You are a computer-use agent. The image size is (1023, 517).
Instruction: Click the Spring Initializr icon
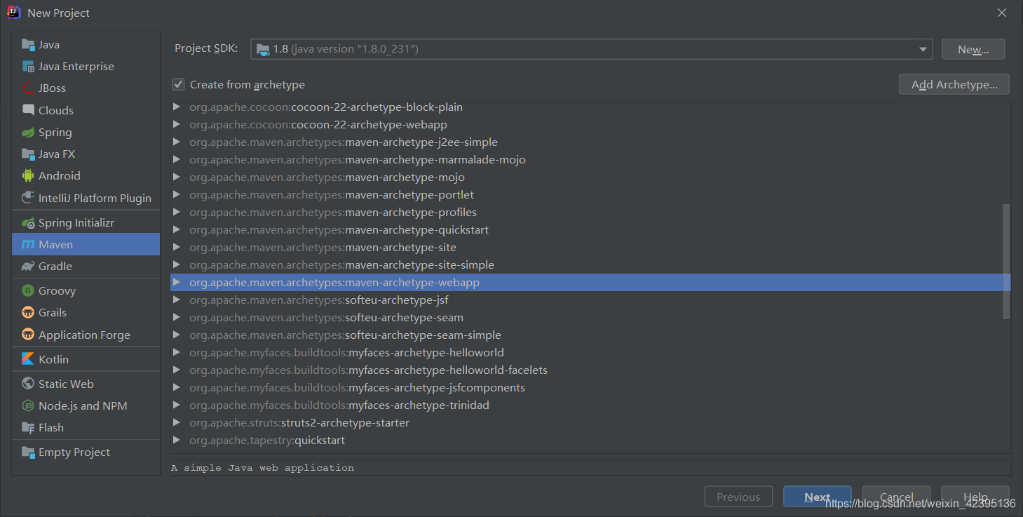pos(28,222)
